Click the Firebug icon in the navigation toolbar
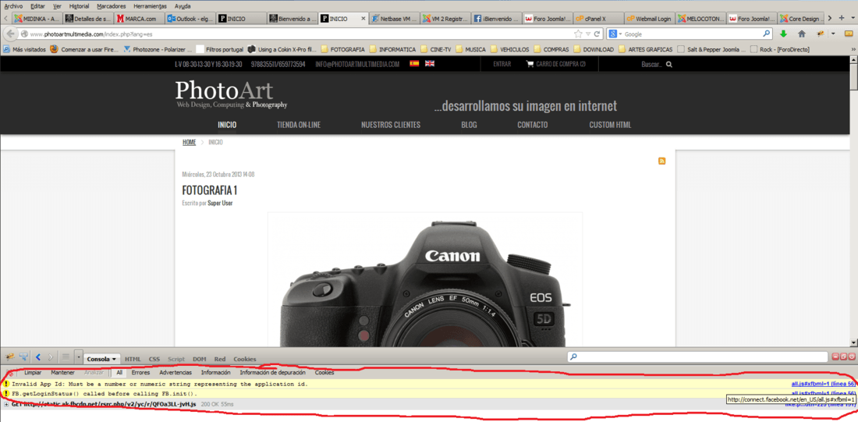 click(x=821, y=34)
